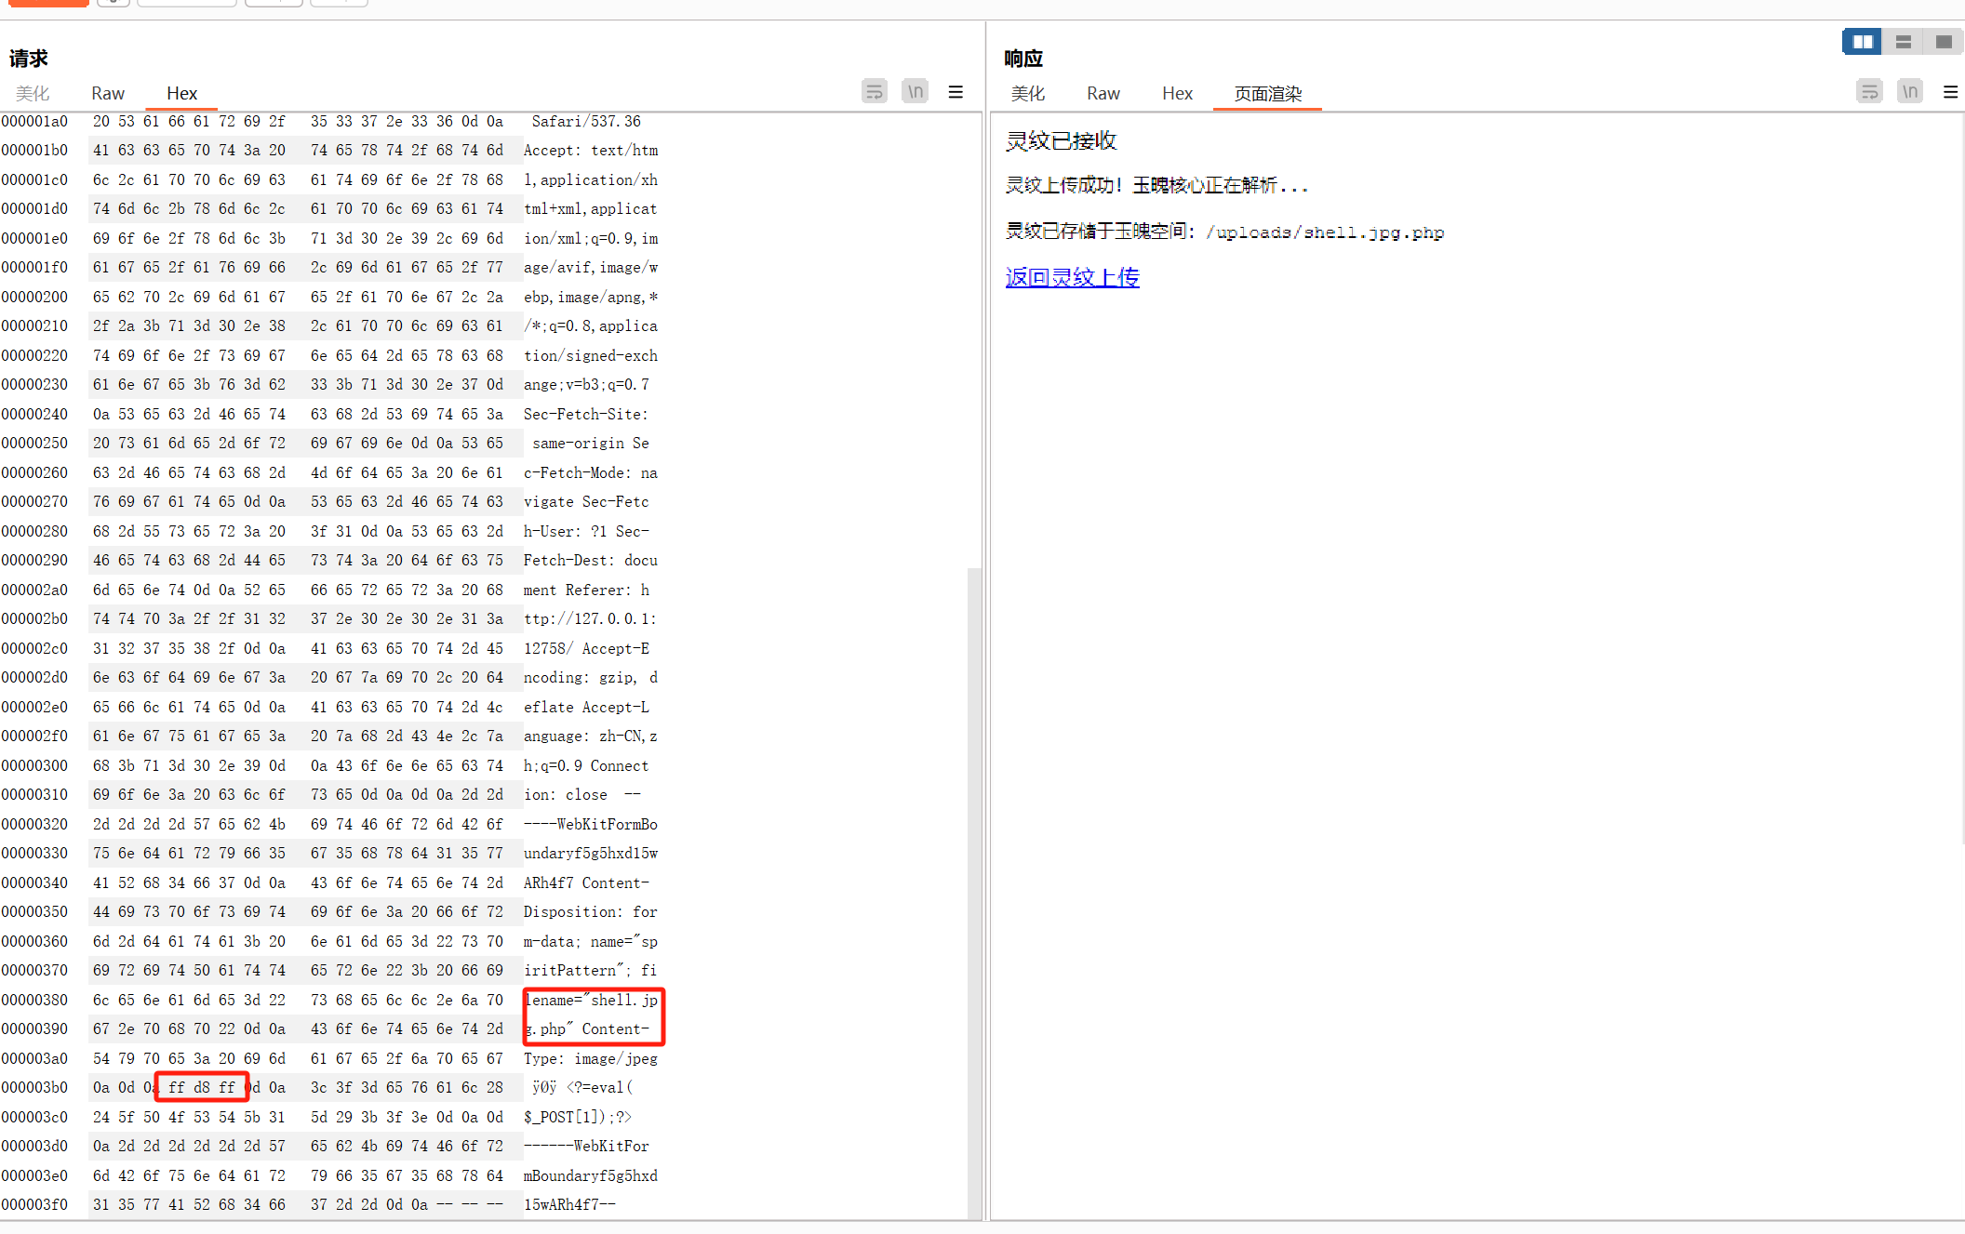Click the orange send button at top

(48, 3)
